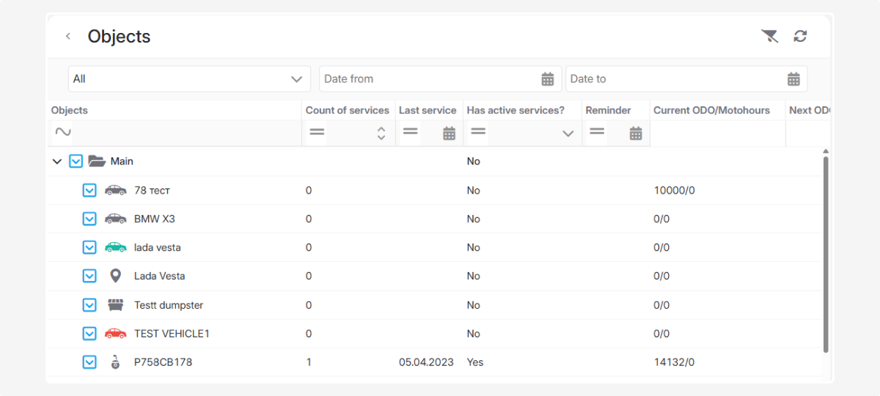The width and height of the screenshot is (880, 396).
Task: Open the Has active services filter dropdown
Action: [x=568, y=133]
